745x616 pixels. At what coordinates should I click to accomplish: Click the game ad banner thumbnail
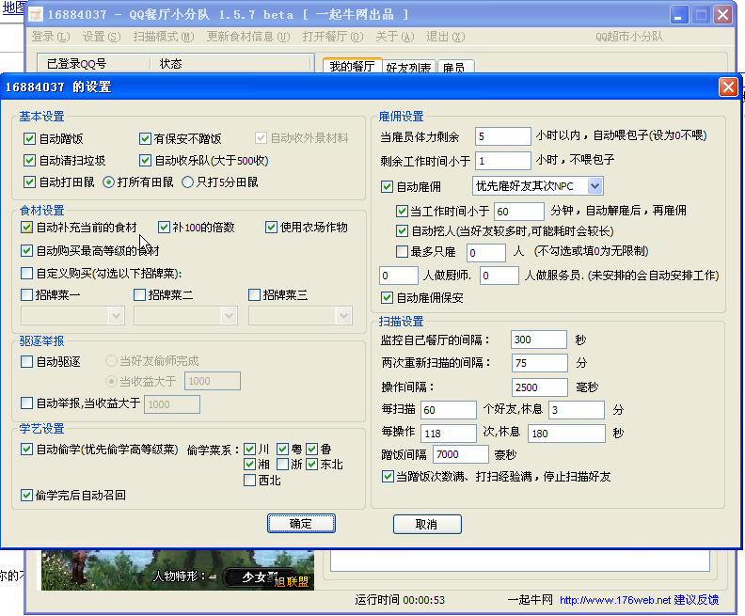tap(177, 570)
